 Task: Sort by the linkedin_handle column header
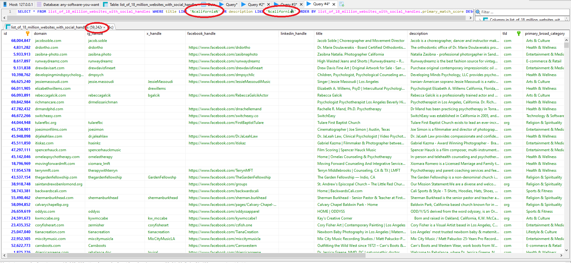click(296, 34)
